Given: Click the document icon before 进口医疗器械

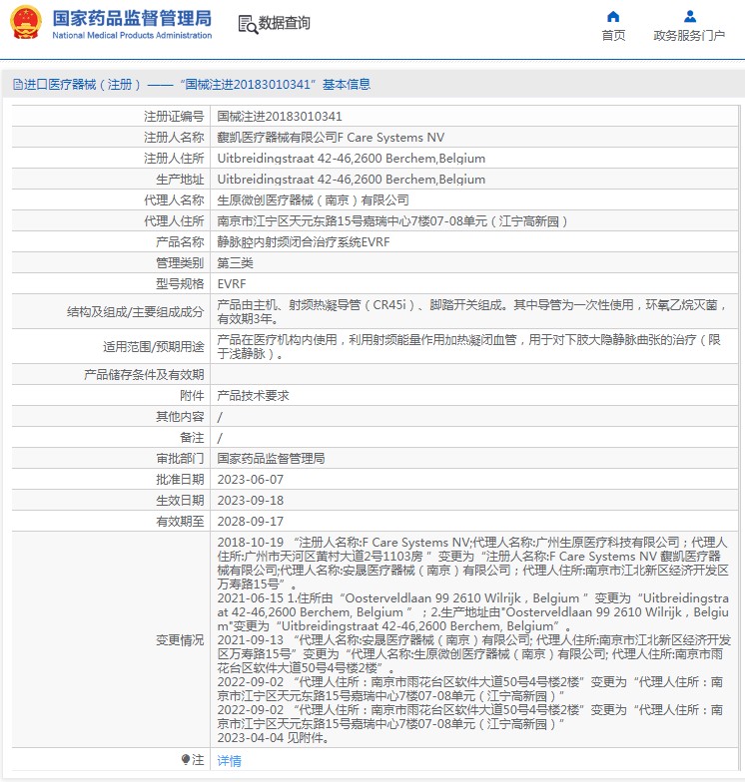Looking at the screenshot, I should [x=18, y=84].
